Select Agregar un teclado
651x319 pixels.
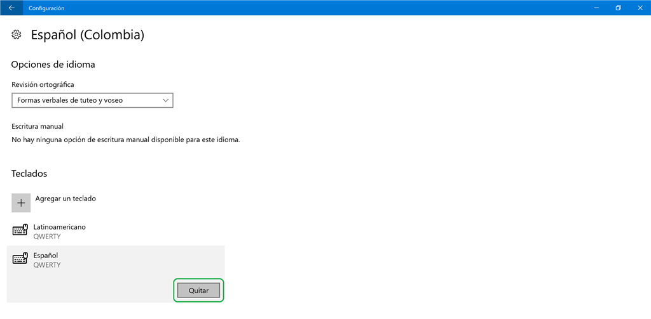pyautogui.click(x=65, y=199)
